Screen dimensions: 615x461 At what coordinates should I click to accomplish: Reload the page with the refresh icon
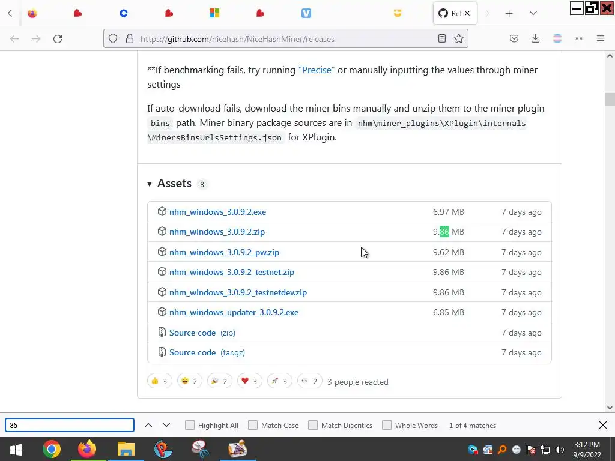(58, 39)
